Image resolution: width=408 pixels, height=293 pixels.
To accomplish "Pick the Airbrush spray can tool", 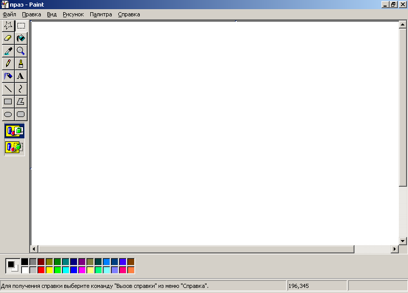I will (x=8, y=76).
